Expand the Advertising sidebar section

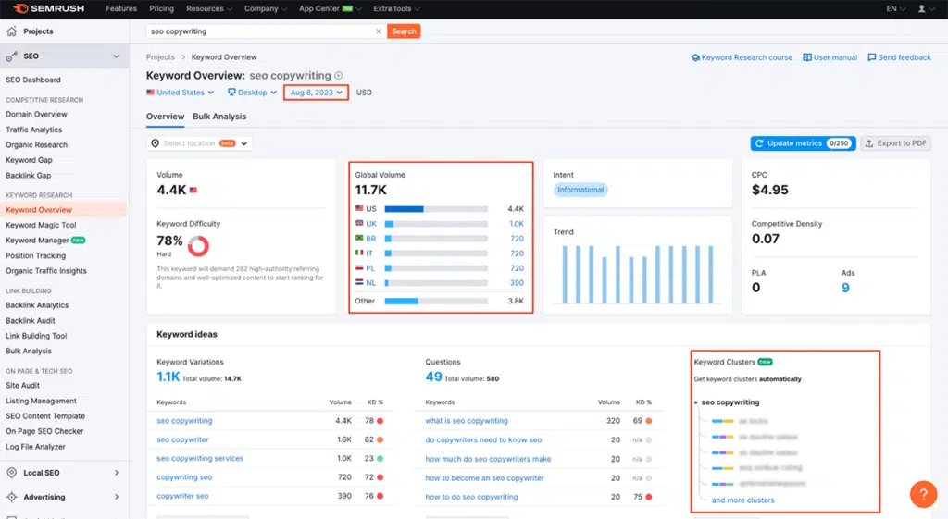(117, 497)
